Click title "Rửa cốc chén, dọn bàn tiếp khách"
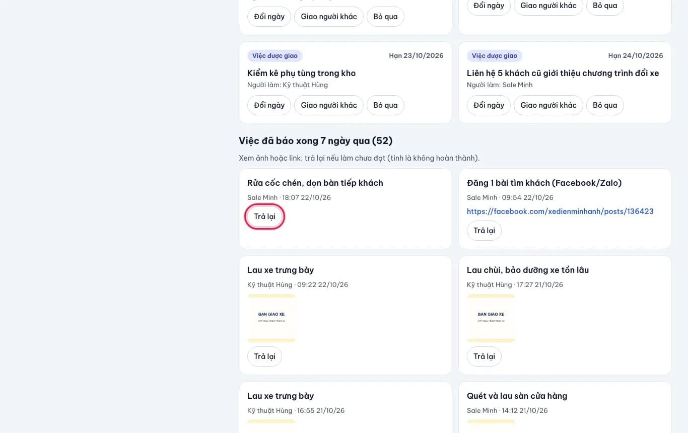688x433 pixels. point(315,183)
